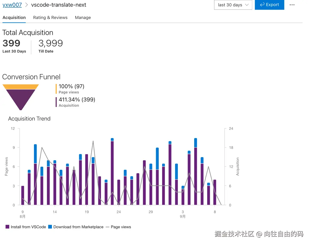Click the Export button
Image resolution: width=310 pixels, height=244 pixels.
pyautogui.click(x=269, y=5)
